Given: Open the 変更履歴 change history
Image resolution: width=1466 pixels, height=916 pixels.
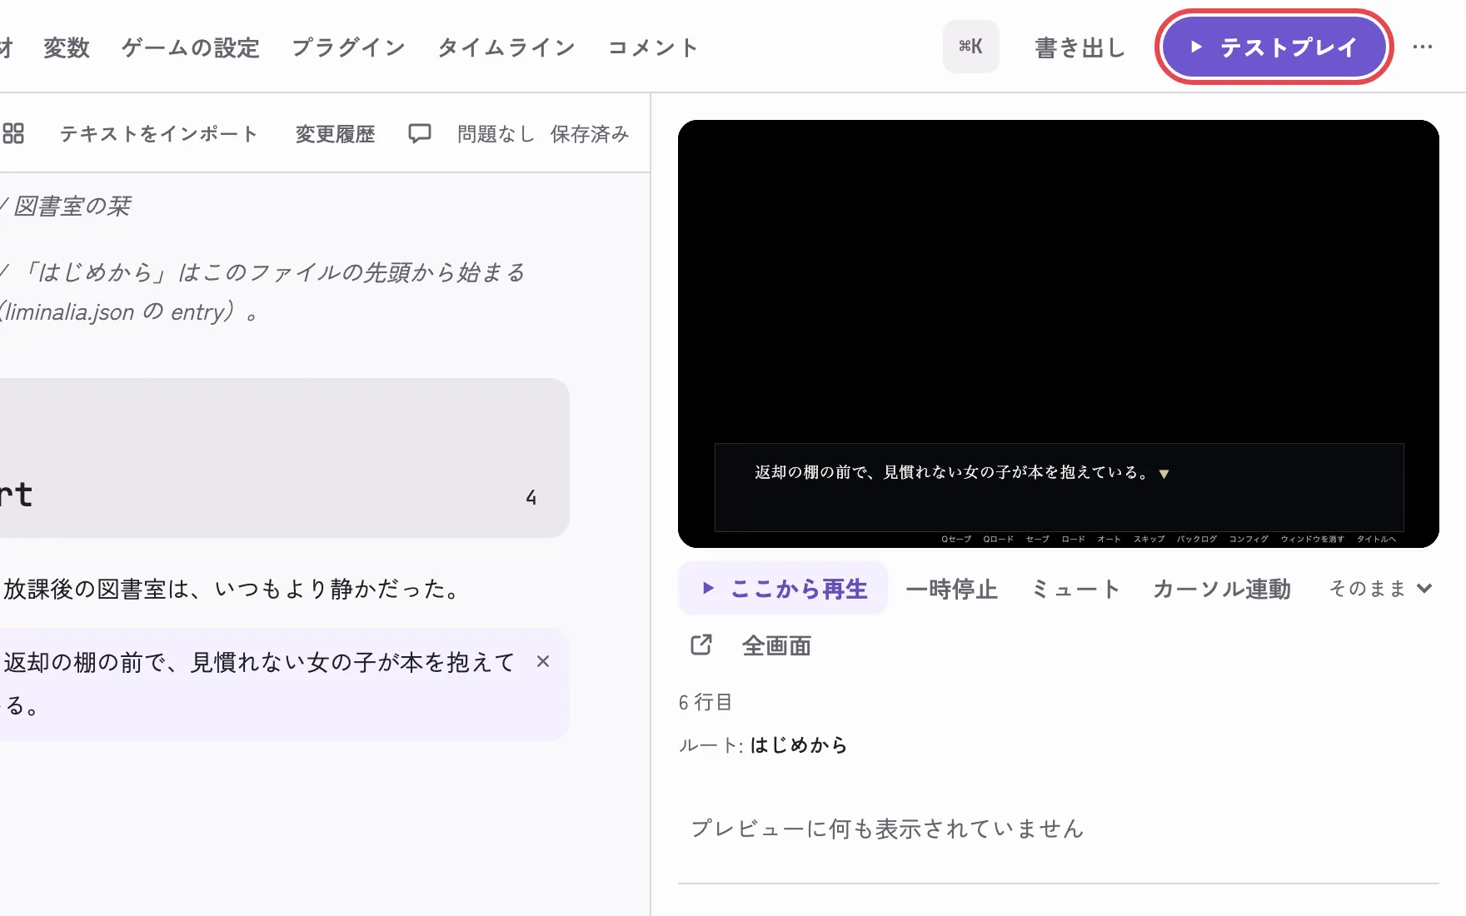Looking at the screenshot, I should (335, 134).
